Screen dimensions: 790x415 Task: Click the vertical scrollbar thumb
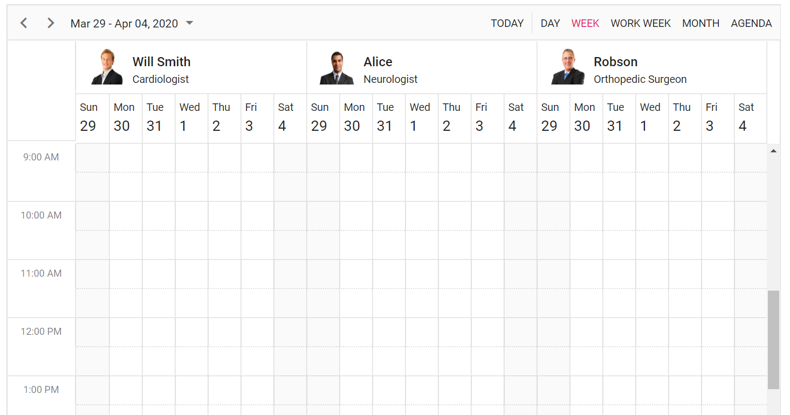click(773, 340)
